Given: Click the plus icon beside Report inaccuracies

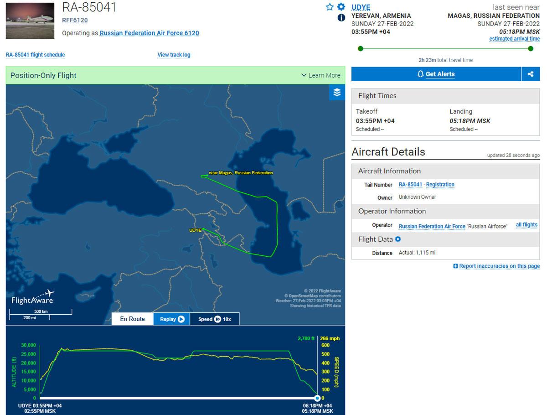Looking at the screenshot, I should coord(455,266).
